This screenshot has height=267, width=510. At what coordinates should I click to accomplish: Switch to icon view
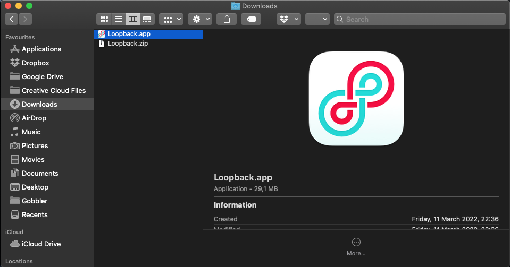(x=104, y=19)
